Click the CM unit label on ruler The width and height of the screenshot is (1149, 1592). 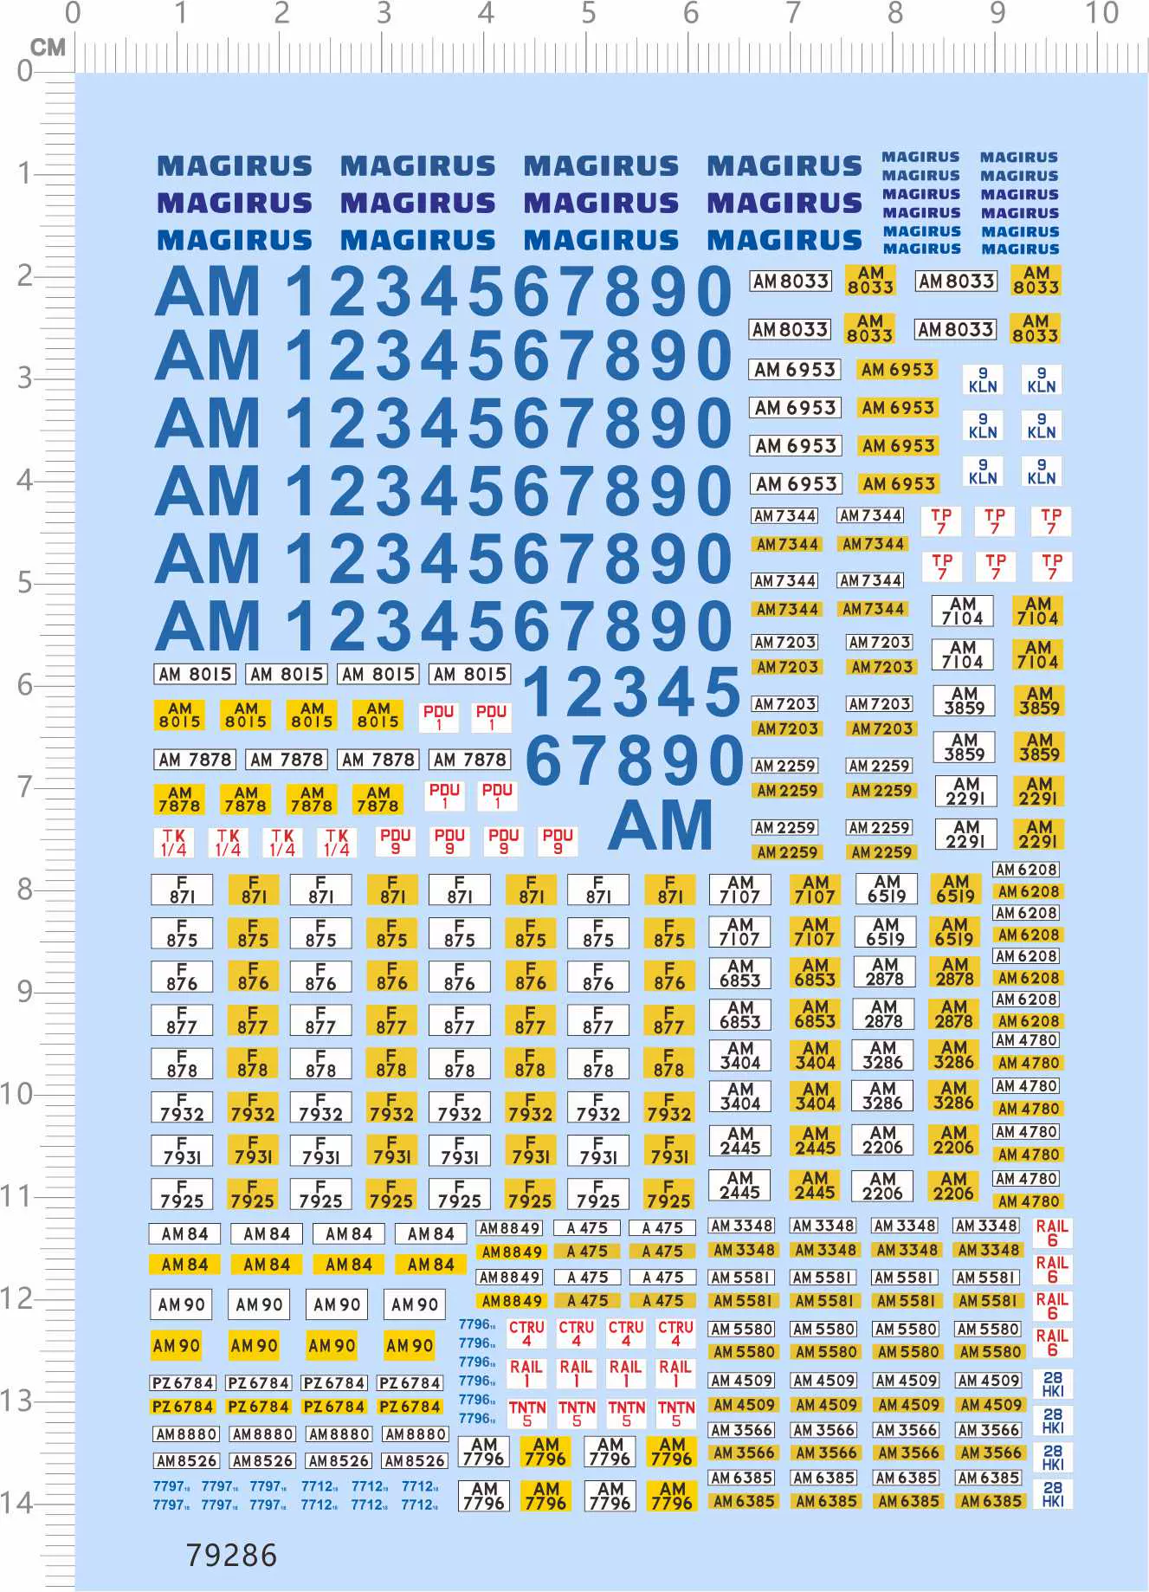[x=48, y=48]
